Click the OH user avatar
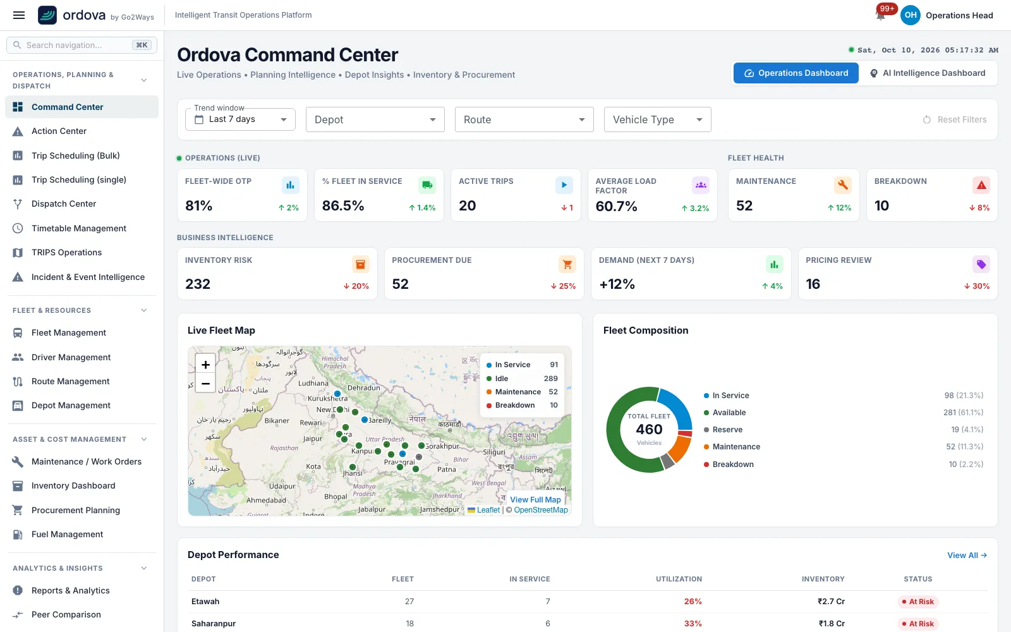 pos(911,15)
